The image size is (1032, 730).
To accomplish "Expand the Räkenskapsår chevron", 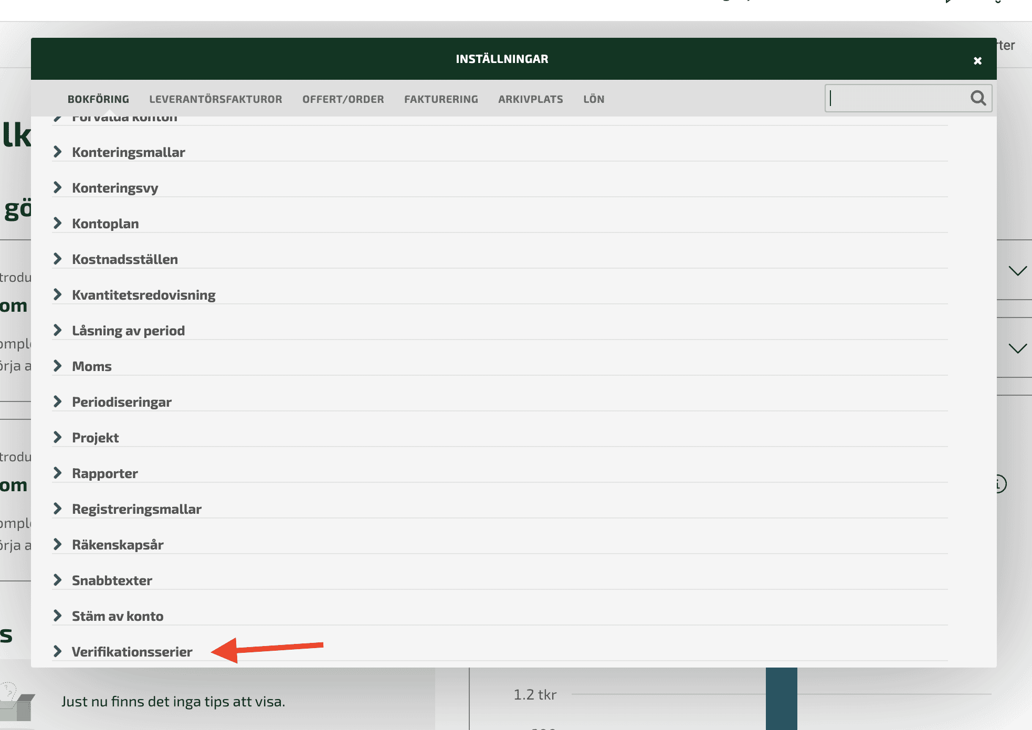I will click(58, 545).
